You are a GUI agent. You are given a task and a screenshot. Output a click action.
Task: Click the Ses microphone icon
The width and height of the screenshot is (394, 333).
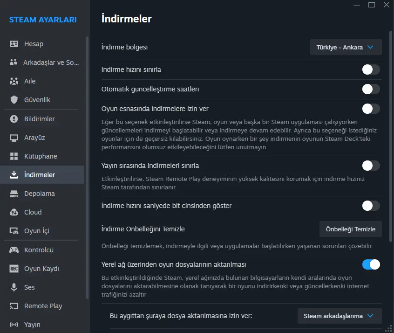tap(14, 287)
